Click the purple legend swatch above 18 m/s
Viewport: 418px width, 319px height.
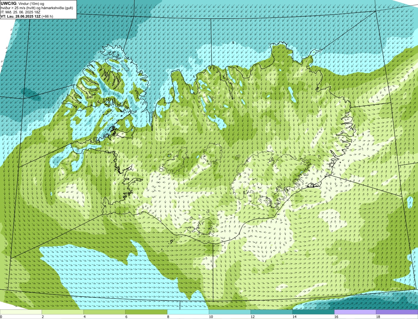(x=397, y=312)
